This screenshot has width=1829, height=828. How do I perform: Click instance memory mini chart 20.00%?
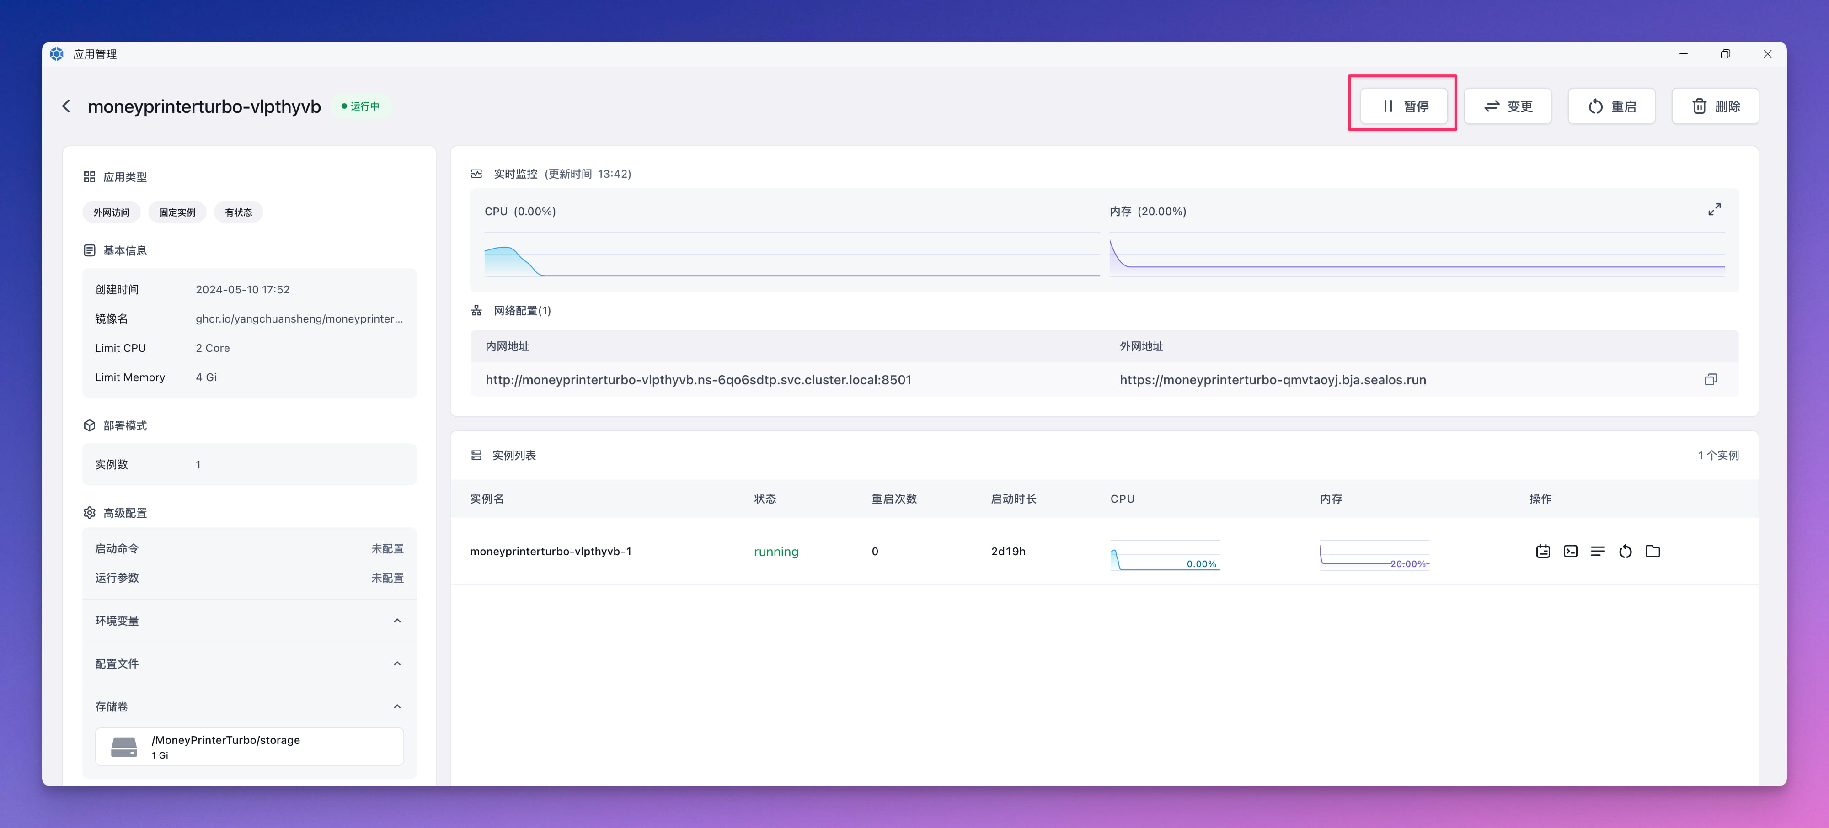1374,555
